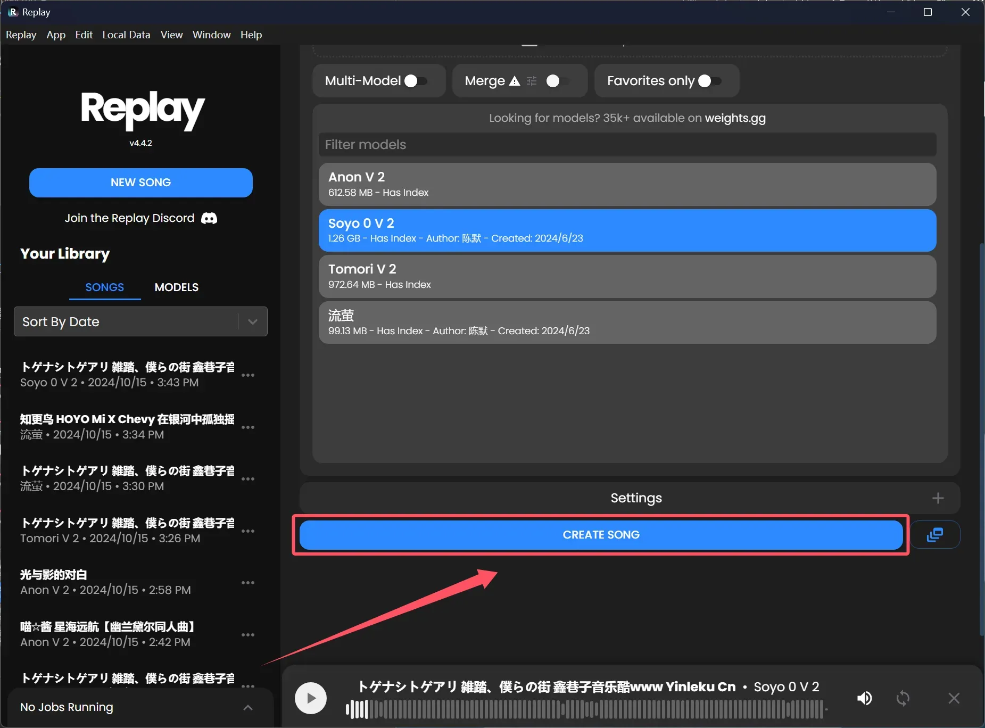Image resolution: width=985 pixels, height=728 pixels.
Task: Click the Discord logo icon
Action: tap(209, 219)
